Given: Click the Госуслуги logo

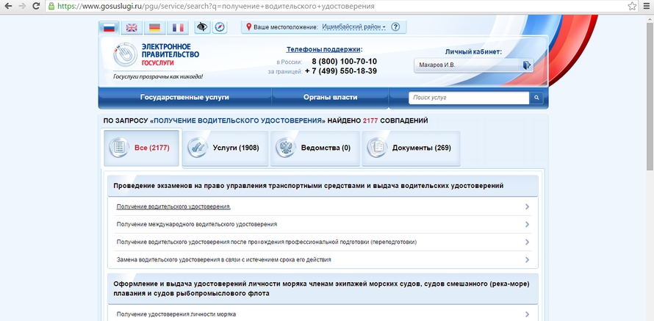Looking at the screenshot, I should (156, 55).
